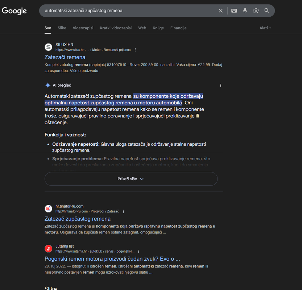Click the silux.hr breadcrumb URL

(93, 50)
